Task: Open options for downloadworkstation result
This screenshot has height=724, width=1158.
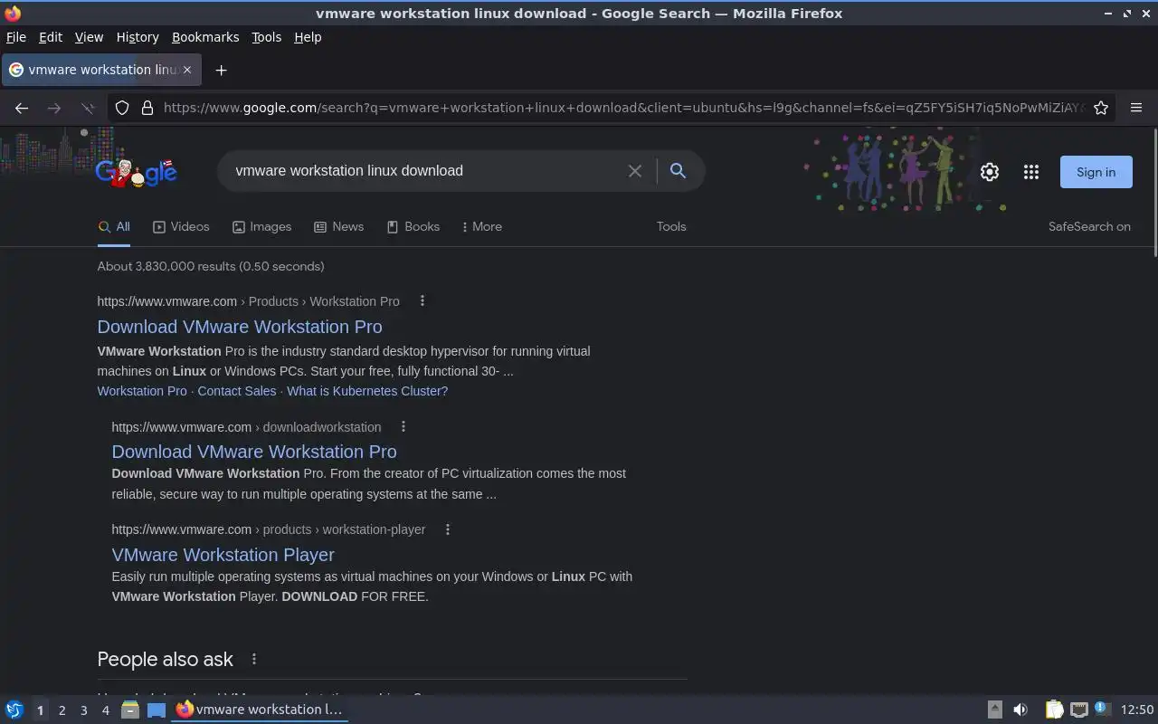Action: coord(403,426)
